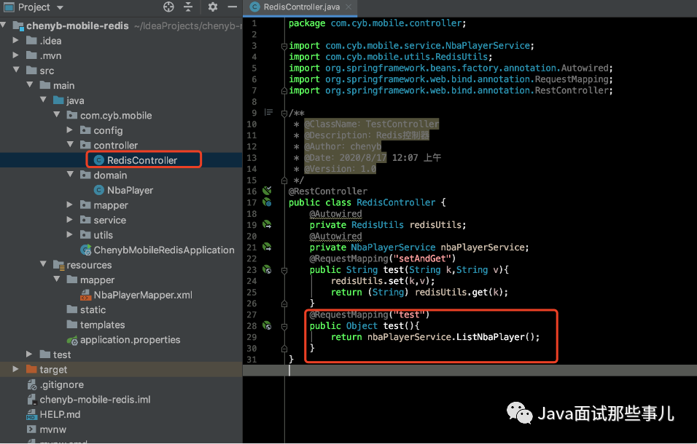Click the collapse all icon in Project toolbar
The image size is (697, 444).
(189, 7)
